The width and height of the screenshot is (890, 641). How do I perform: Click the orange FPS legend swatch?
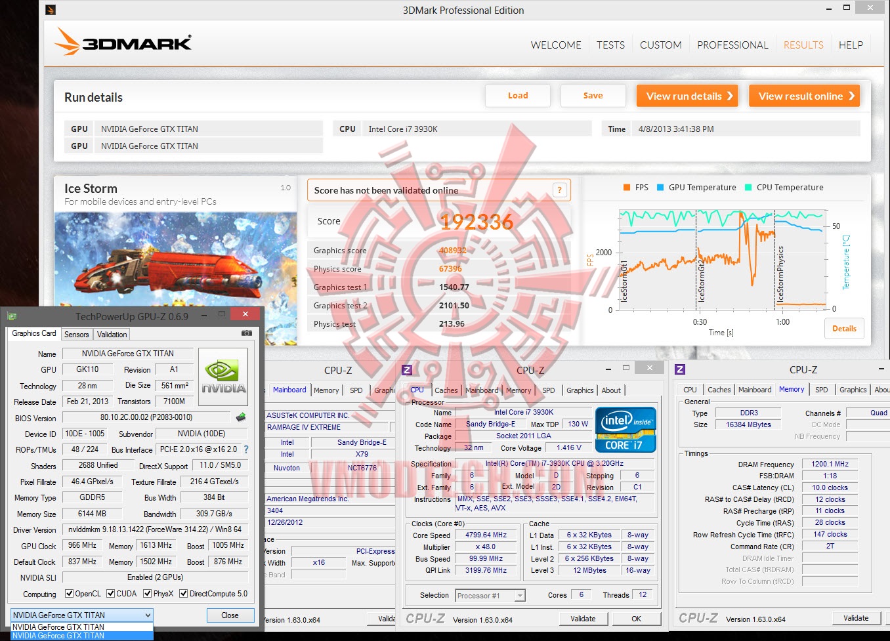pos(627,188)
